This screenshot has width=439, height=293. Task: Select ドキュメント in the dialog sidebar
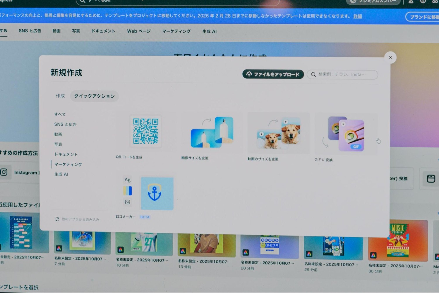click(66, 154)
